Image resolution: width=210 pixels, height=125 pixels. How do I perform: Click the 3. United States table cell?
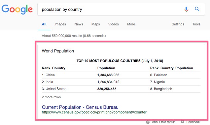tap(54, 89)
